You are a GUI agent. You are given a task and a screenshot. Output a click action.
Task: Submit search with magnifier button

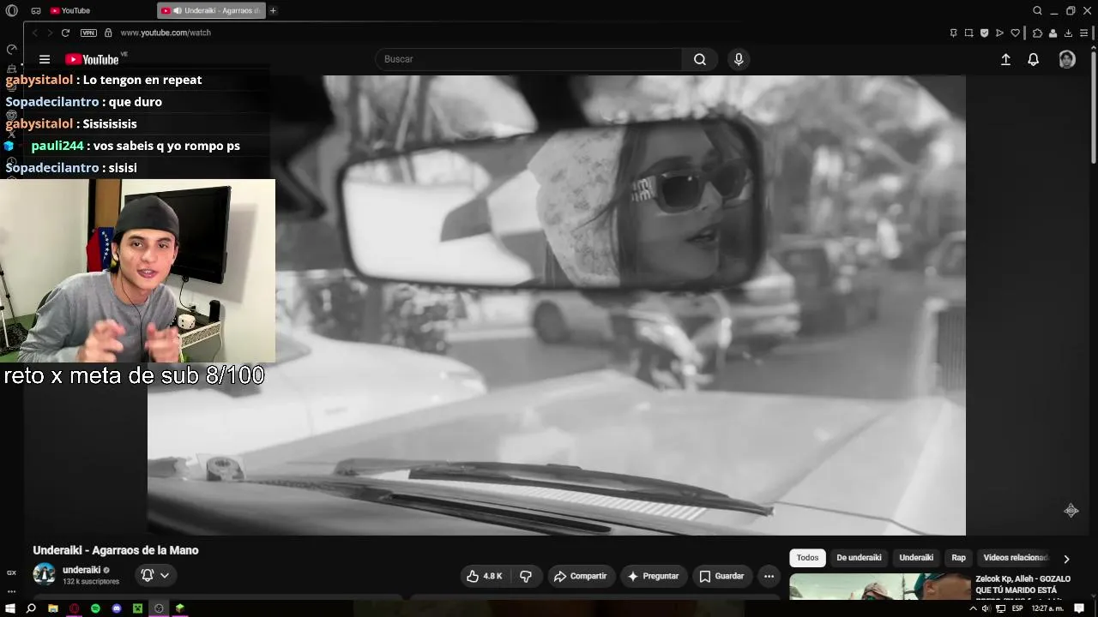coord(700,59)
